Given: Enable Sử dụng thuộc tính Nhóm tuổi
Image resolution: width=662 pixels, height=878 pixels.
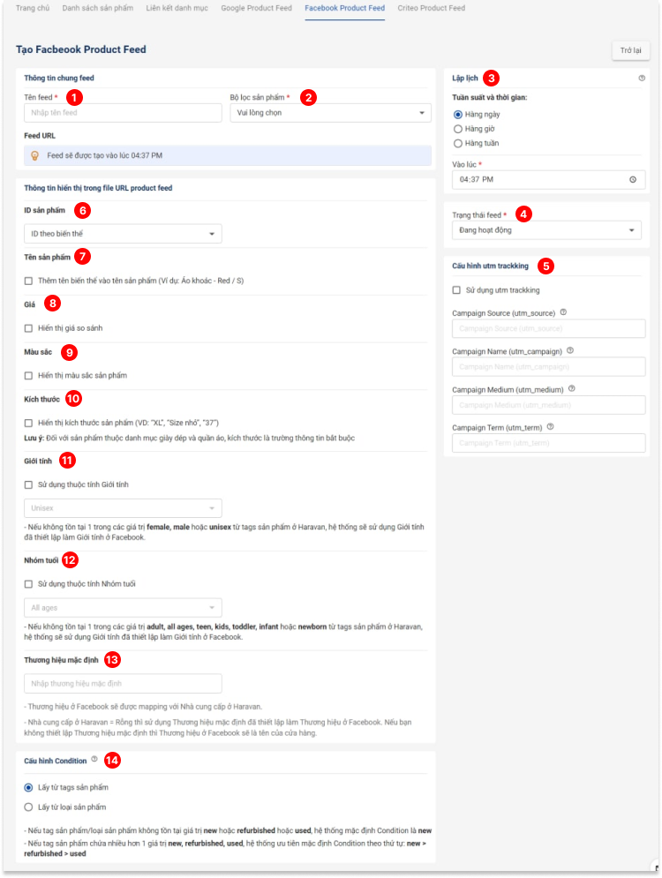Looking at the screenshot, I should click(x=28, y=584).
